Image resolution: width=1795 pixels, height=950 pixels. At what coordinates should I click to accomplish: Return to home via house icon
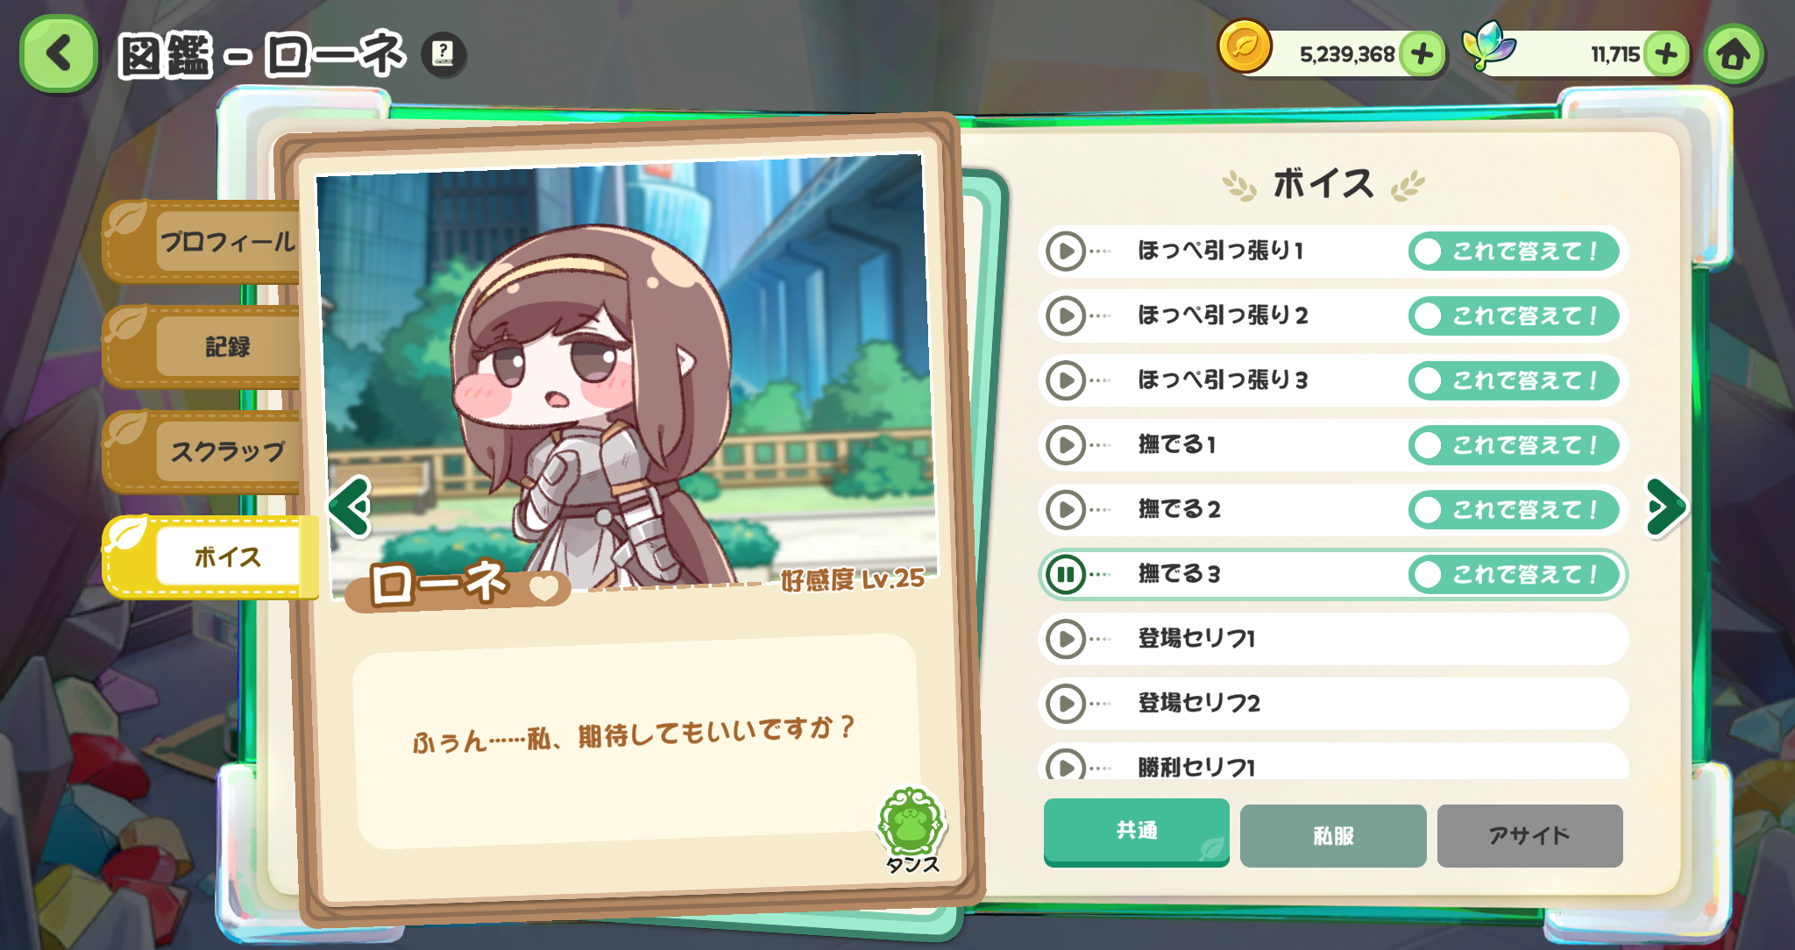click(x=1733, y=54)
